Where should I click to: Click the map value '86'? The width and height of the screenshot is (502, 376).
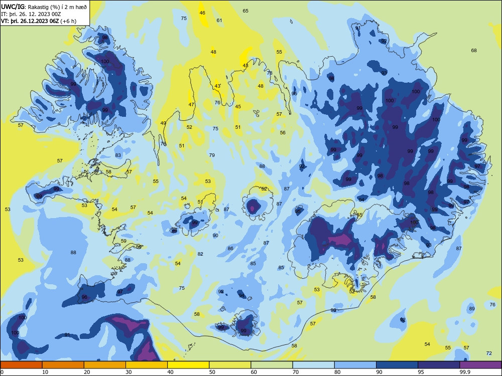[230, 249]
